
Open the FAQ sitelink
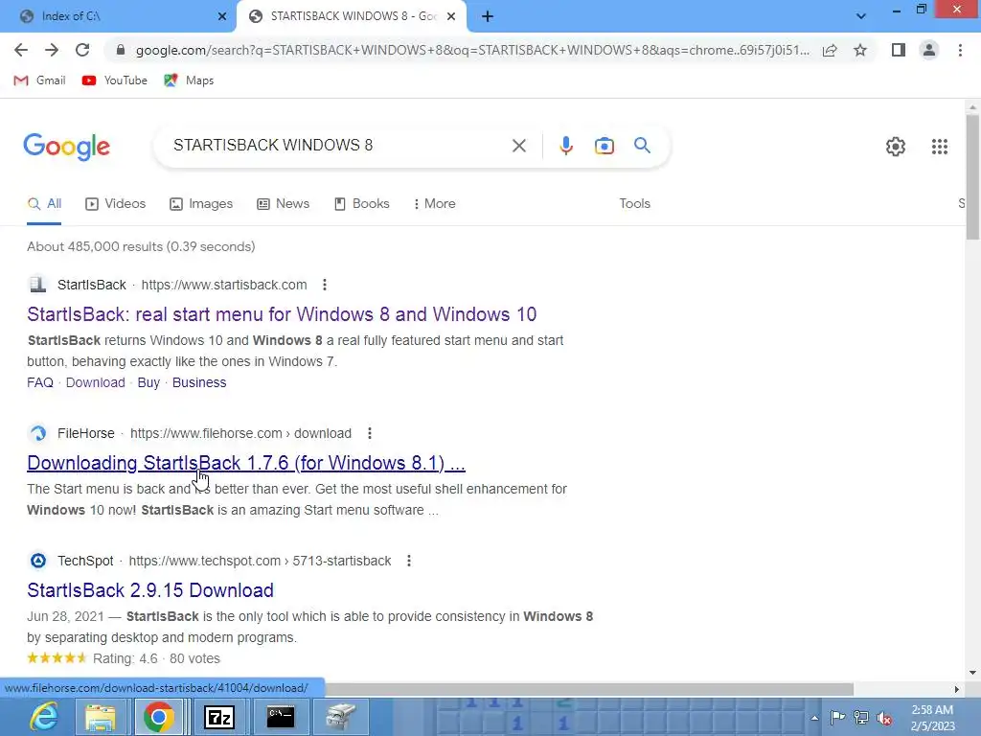40,382
